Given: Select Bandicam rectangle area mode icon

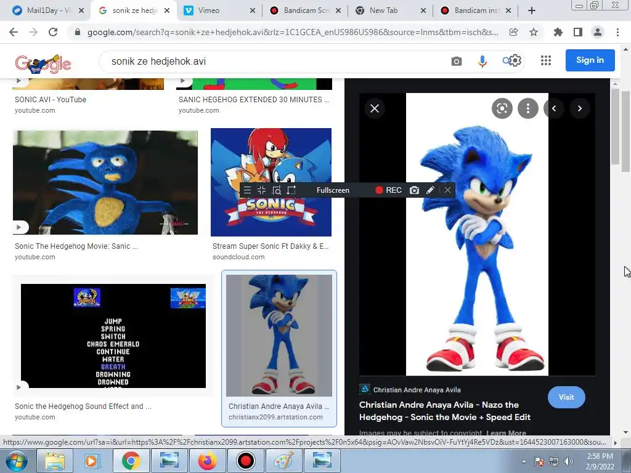Looking at the screenshot, I should (261, 190).
